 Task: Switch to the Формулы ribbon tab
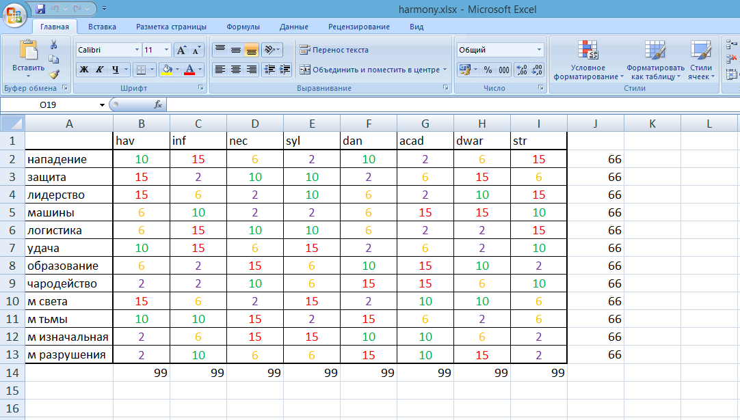tap(243, 27)
